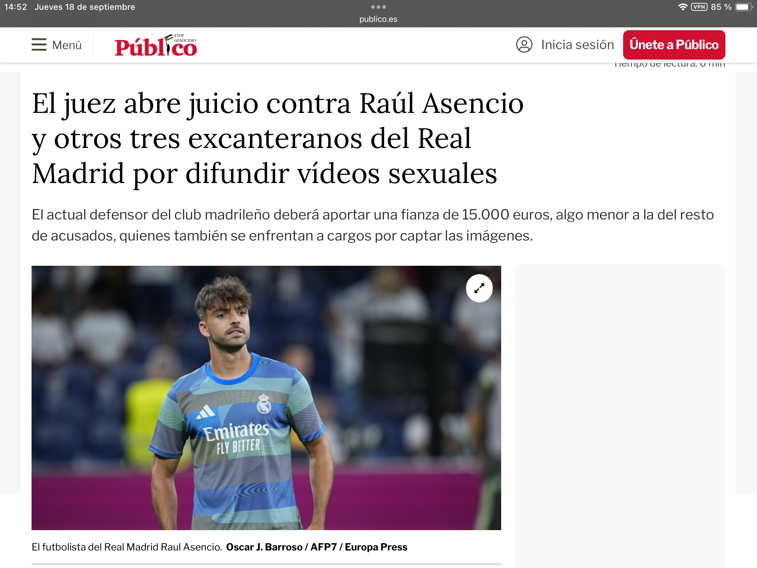The image size is (757, 568).
Task: Expand the article photo to fullscreen
Action: click(479, 288)
